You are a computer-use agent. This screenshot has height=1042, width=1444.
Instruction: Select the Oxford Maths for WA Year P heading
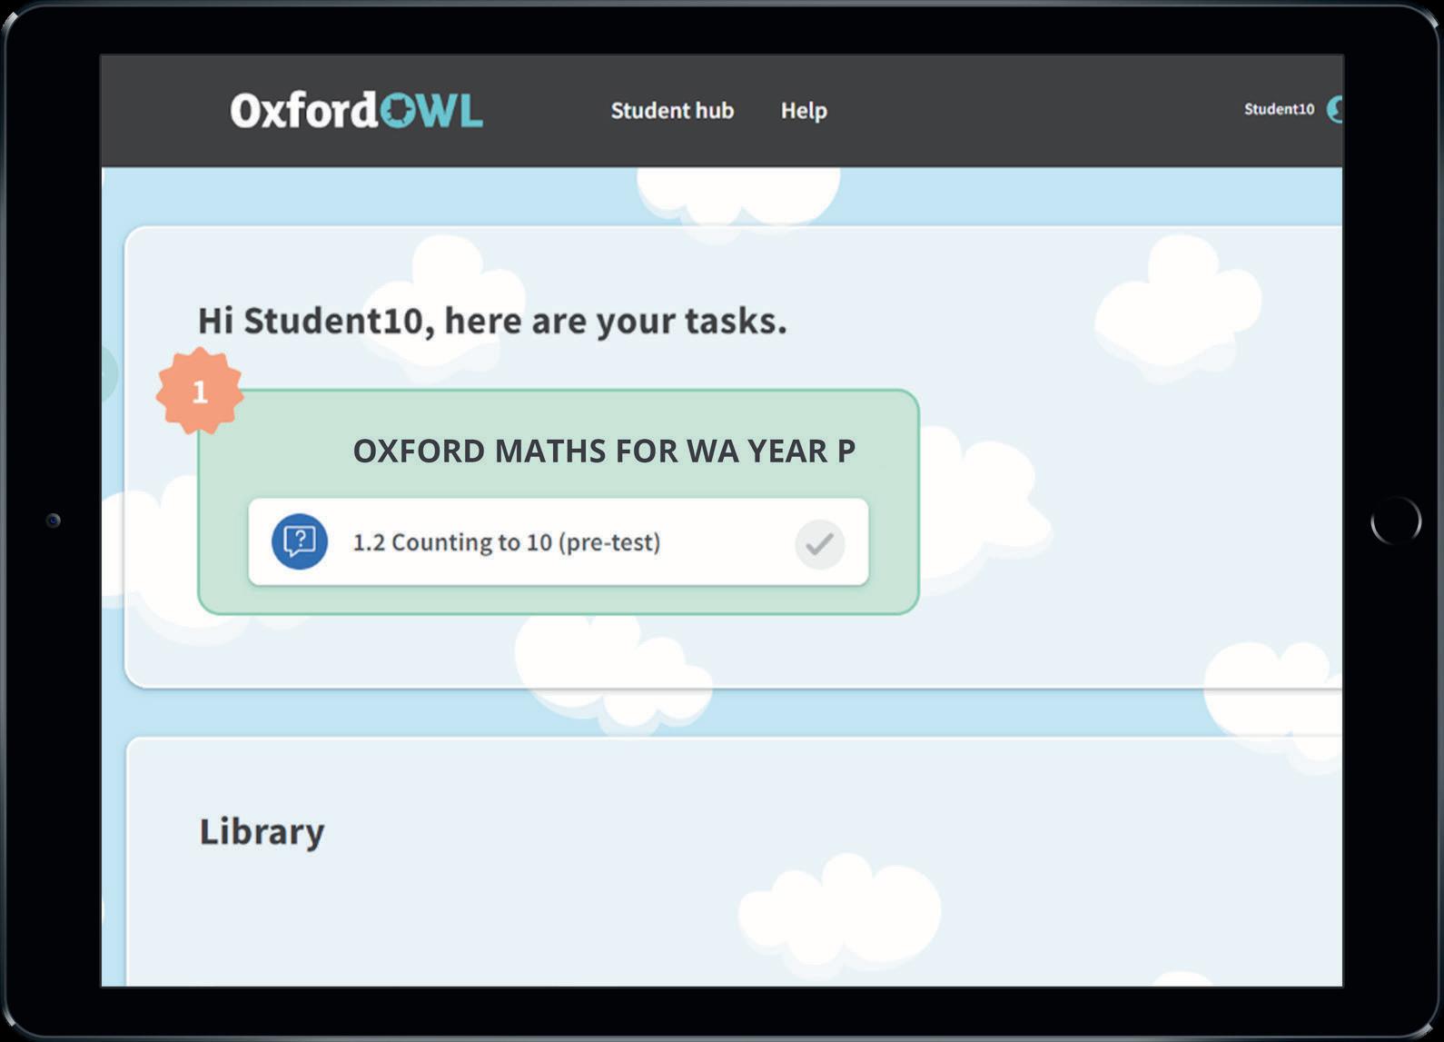pyautogui.click(x=604, y=451)
